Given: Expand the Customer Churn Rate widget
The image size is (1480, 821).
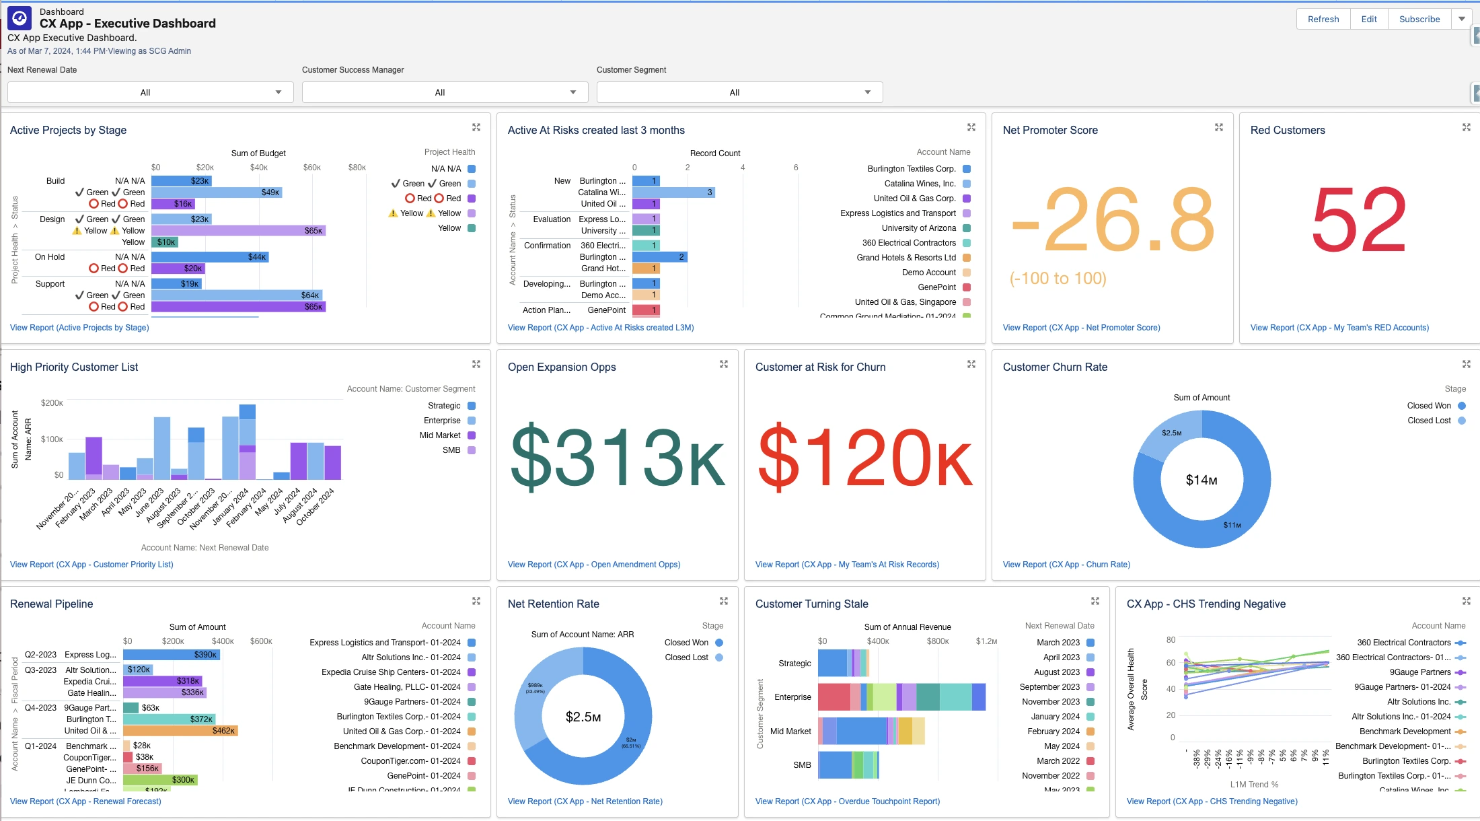Looking at the screenshot, I should pyautogui.click(x=1466, y=364).
